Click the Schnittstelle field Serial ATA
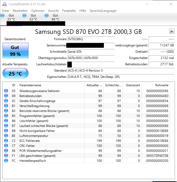Screen dimensions: 177x182 coord(91,52)
